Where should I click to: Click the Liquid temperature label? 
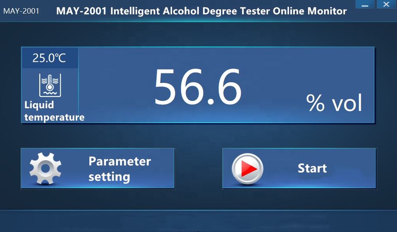tap(54, 111)
